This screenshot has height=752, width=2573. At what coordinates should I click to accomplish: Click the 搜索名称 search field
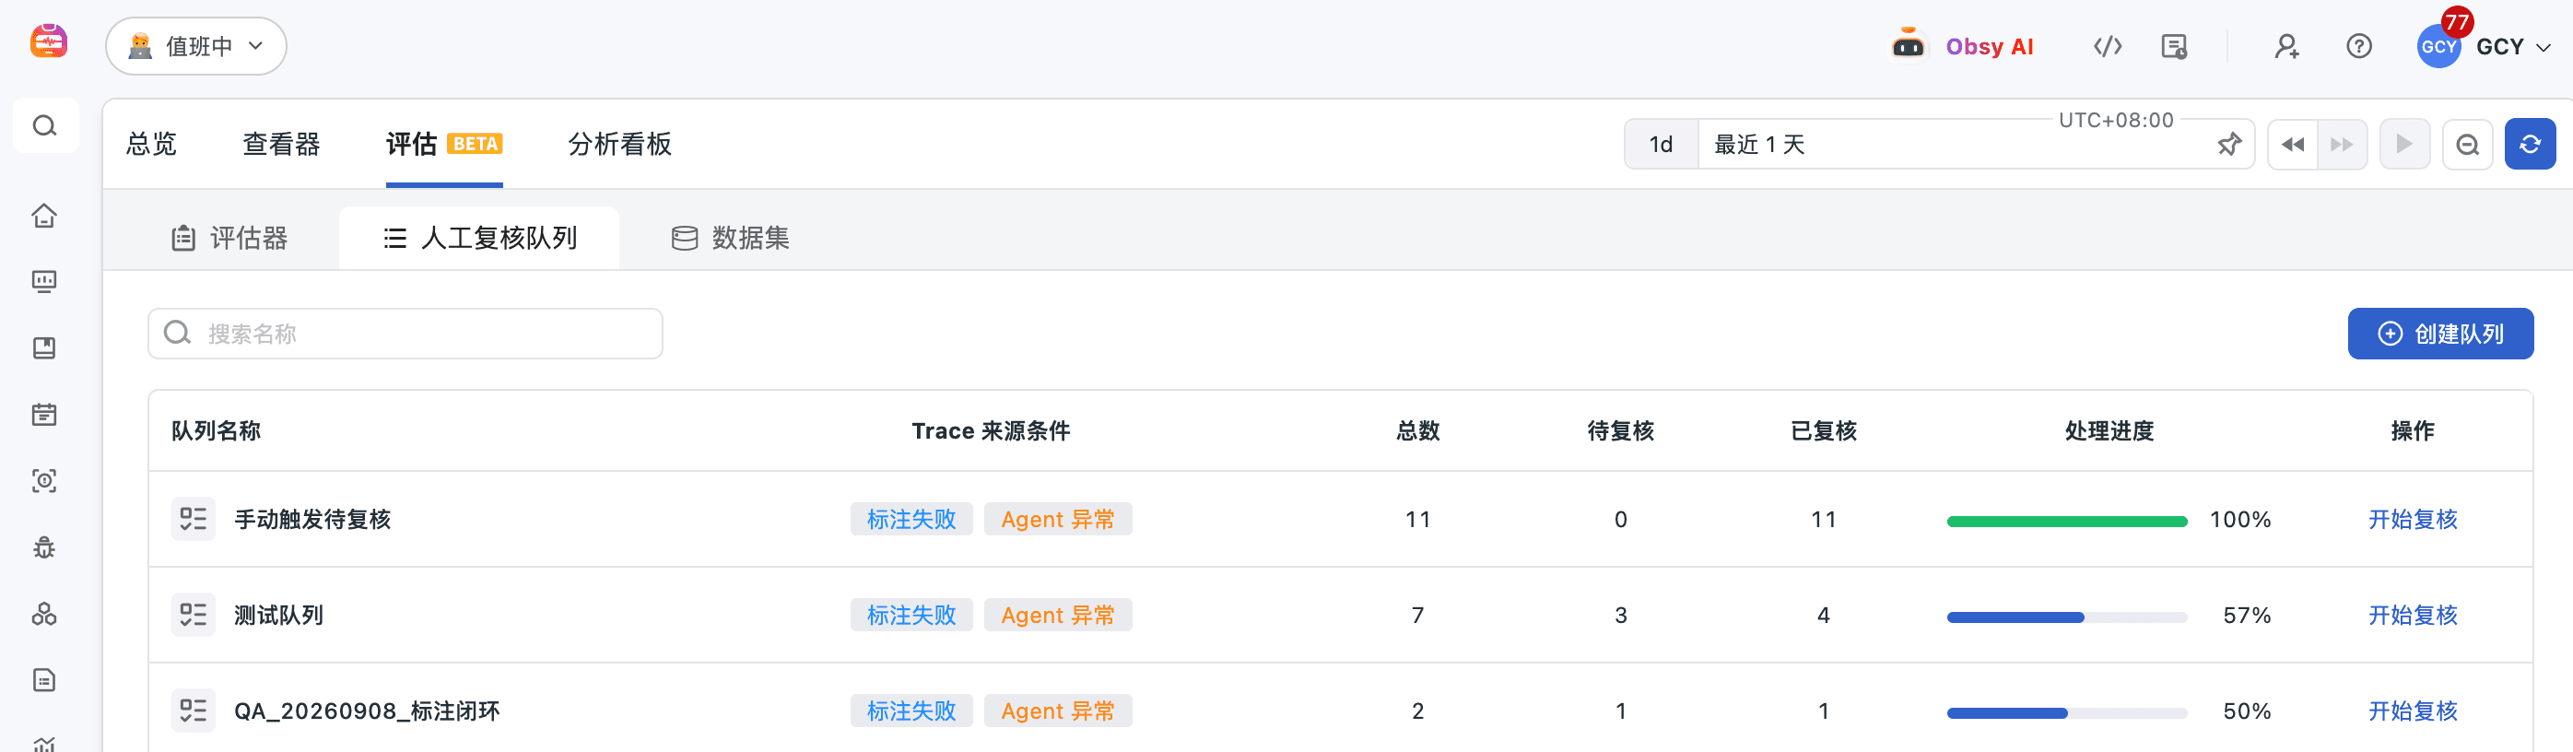coord(405,334)
